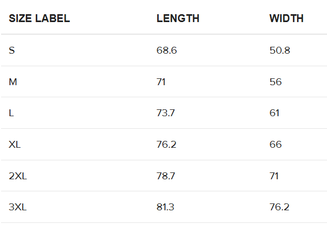Click the length value 71 for M

point(161,81)
